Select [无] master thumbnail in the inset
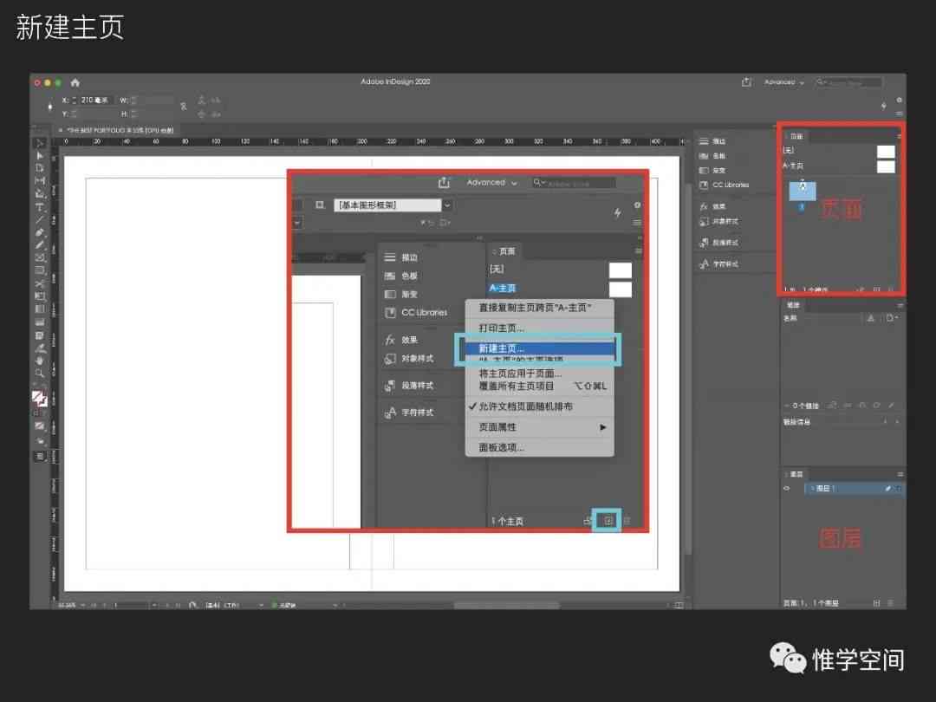The height and width of the screenshot is (702, 936). pyautogui.click(x=621, y=270)
